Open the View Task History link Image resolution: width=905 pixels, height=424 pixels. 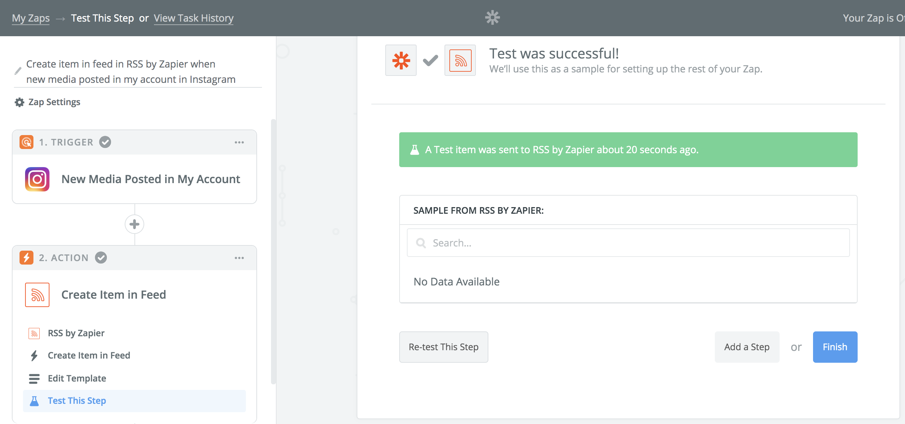(x=194, y=18)
